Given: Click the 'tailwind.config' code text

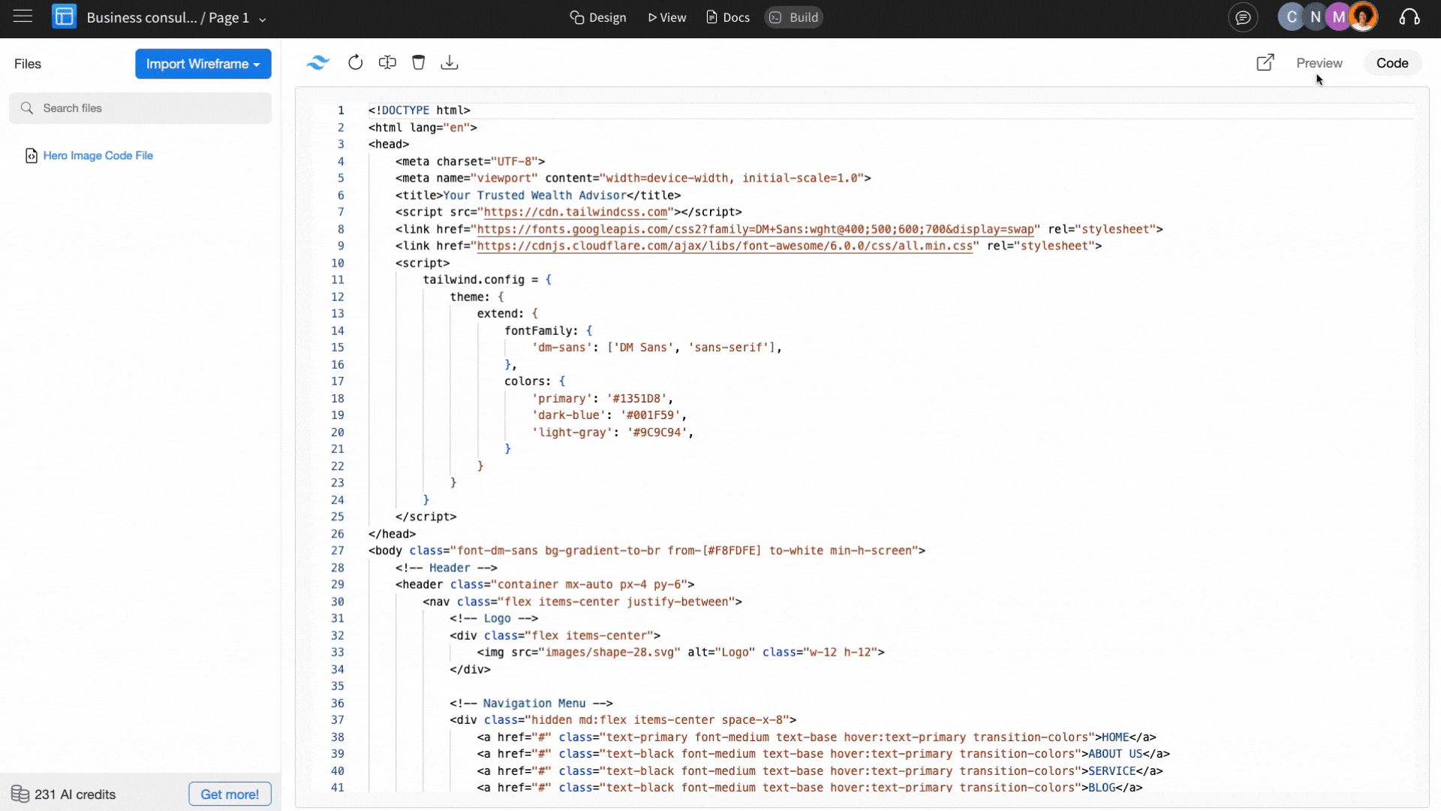Looking at the screenshot, I should [x=474, y=280].
